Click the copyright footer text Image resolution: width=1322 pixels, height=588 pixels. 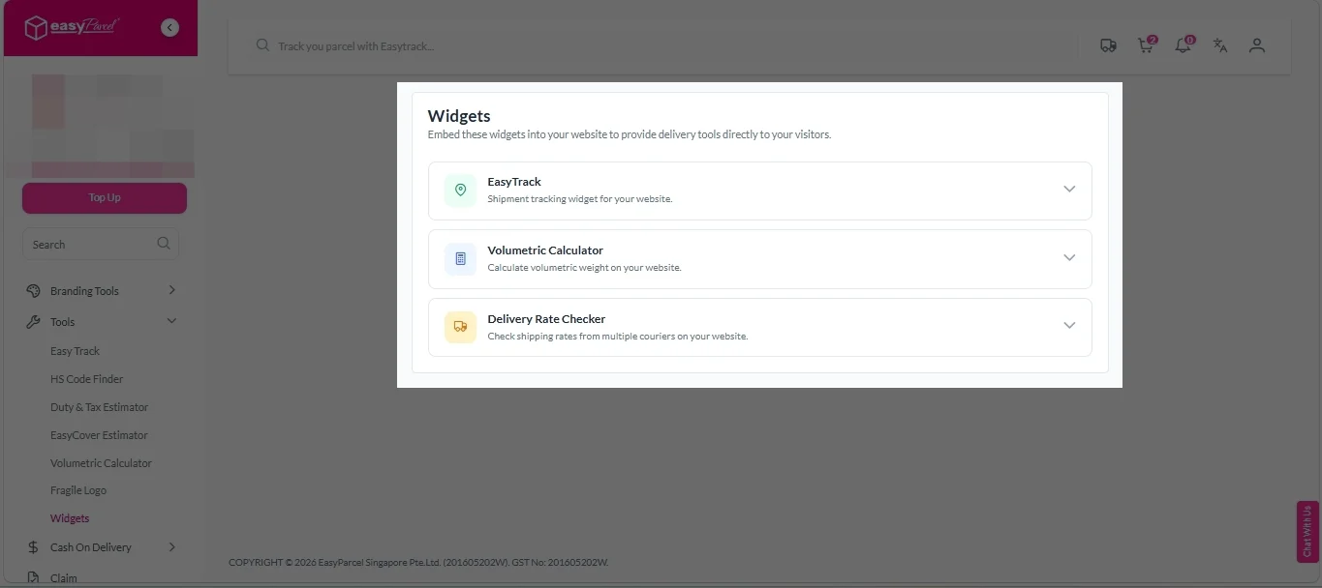point(418,562)
